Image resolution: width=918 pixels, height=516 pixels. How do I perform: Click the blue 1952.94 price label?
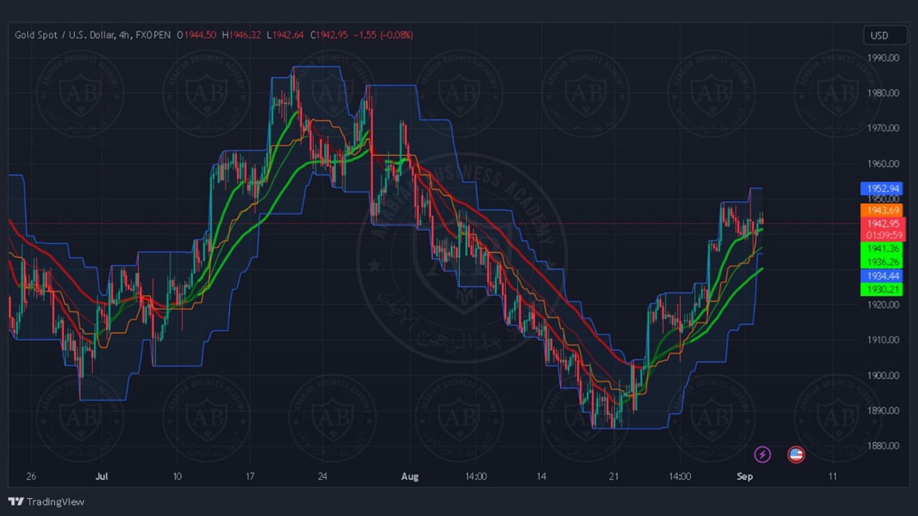coord(882,188)
